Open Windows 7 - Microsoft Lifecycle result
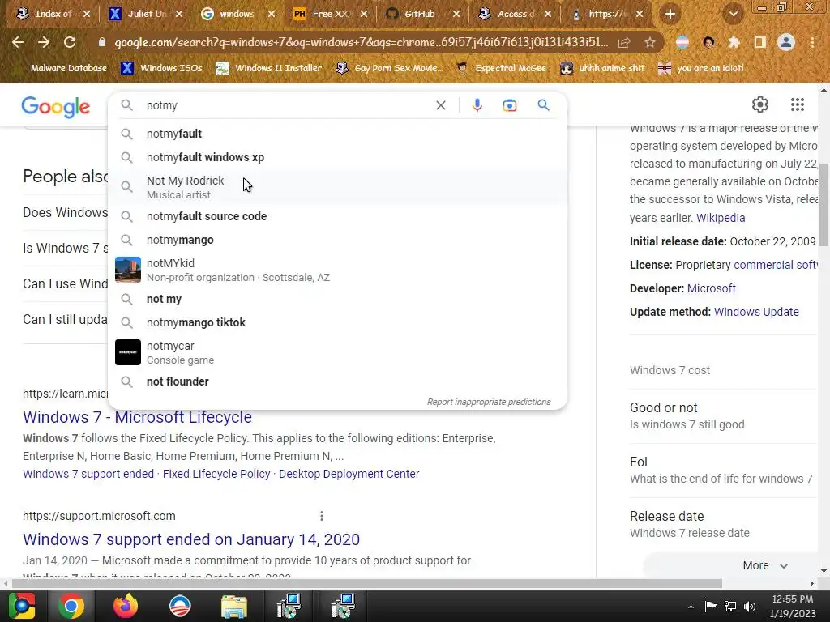The width and height of the screenshot is (830, 622). pyautogui.click(x=137, y=417)
